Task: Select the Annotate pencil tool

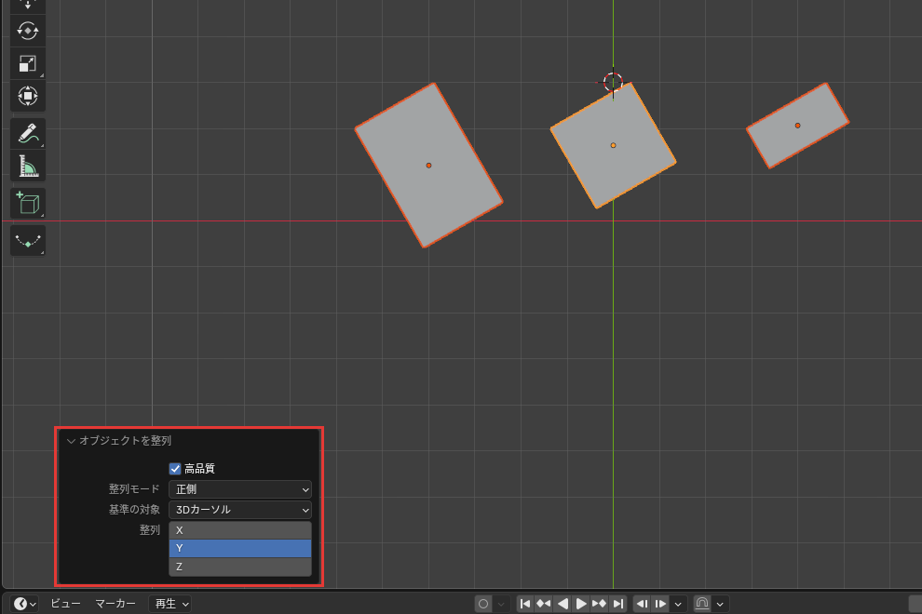Action: [28, 133]
